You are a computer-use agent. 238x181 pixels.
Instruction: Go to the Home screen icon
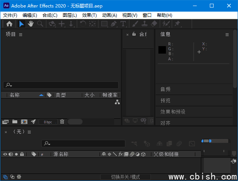click(x=9, y=24)
